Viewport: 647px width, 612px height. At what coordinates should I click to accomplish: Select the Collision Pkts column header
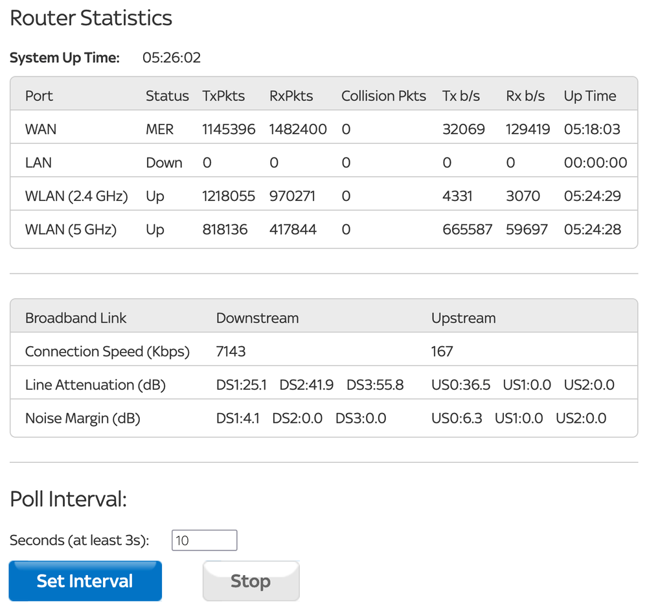click(x=383, y=95)
